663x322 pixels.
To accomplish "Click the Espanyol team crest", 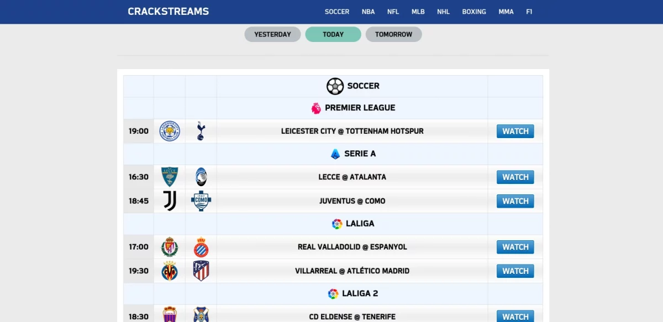I will pyautogui.click(x=201, y=247).
